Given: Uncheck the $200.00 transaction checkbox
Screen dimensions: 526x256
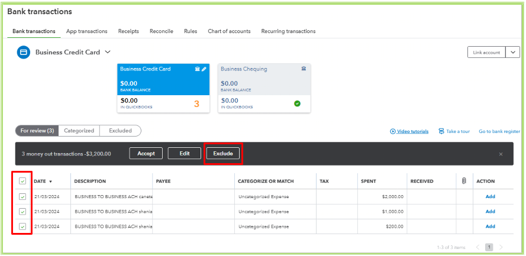Looking at the screenshot, I should (x=22, y=226).
